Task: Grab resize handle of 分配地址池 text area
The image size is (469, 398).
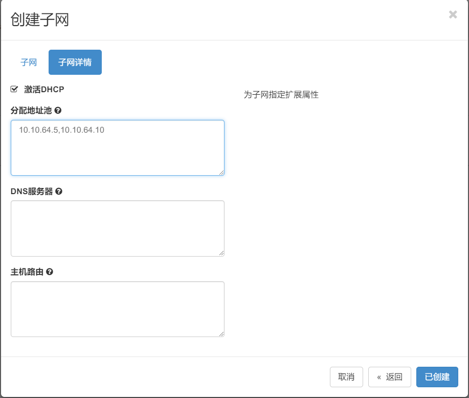Action: (x=221, y=173)
